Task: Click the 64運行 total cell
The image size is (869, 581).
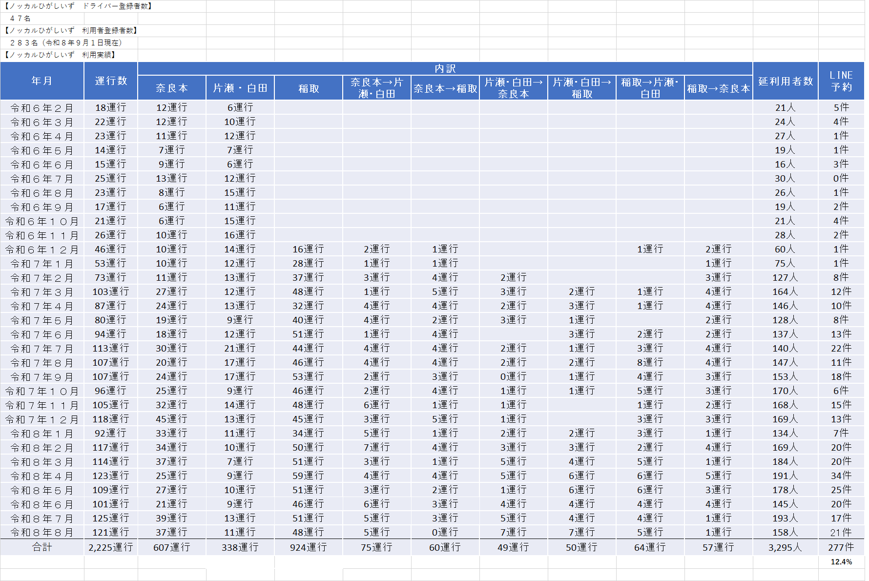Action: click(650, 547)
